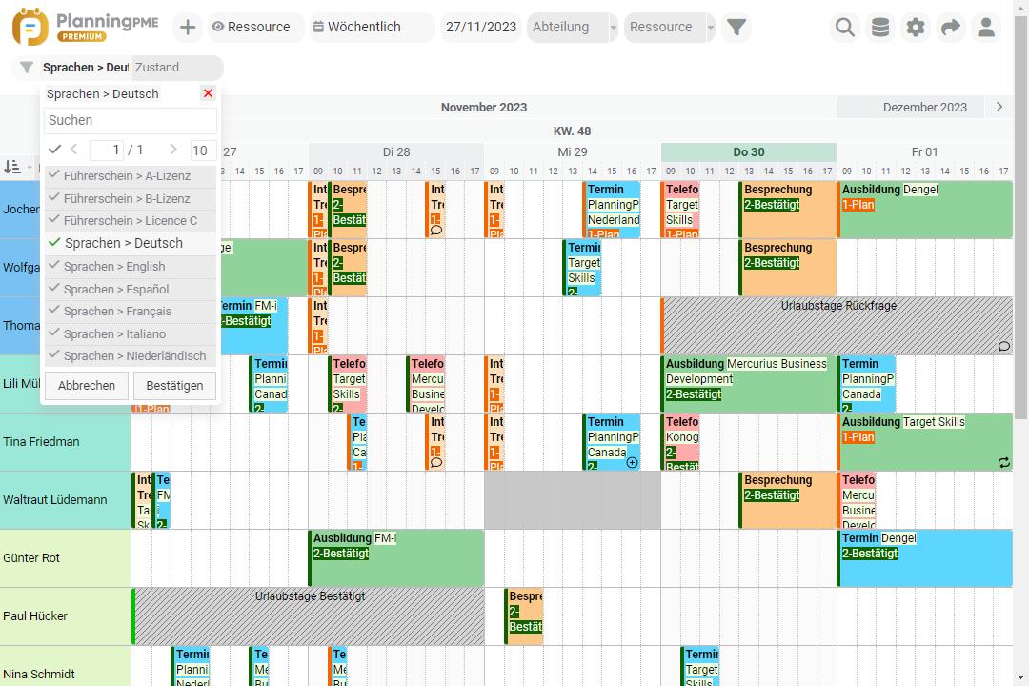Expand the Ressource filter dropdown

coord(670,28)
